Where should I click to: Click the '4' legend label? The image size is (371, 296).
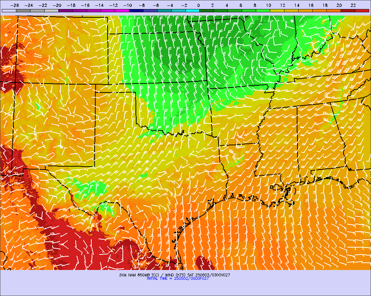pyautogui.click(x=227, y=5)
